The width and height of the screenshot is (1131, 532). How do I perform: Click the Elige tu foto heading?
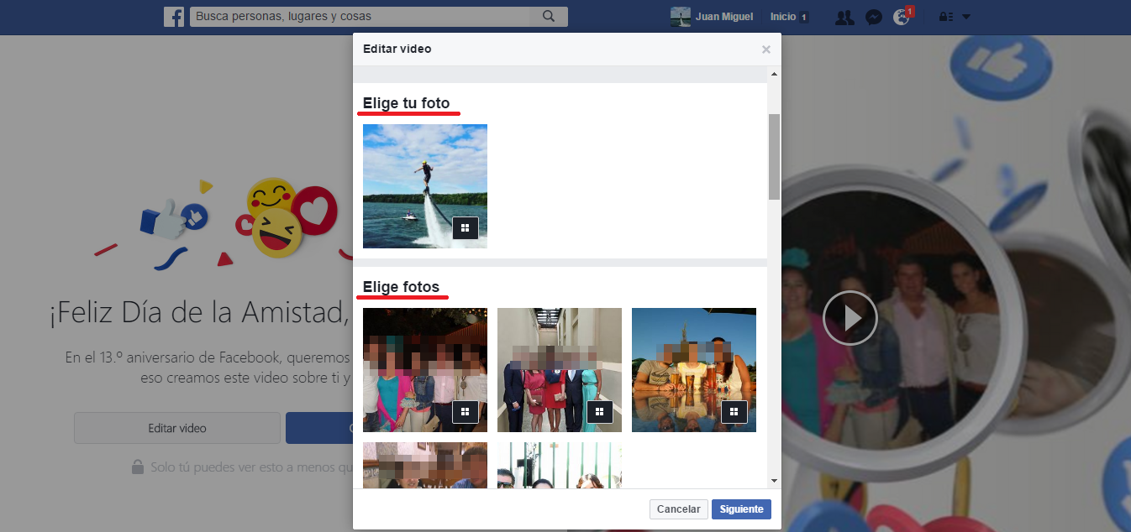pos(407,103)
